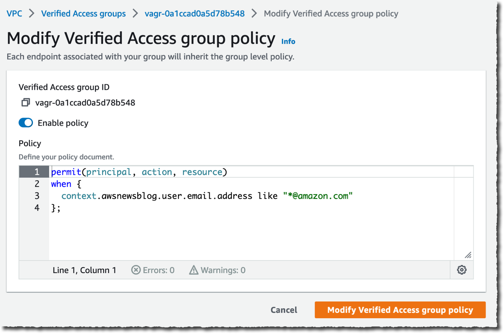
Task: Copy the Verified Access group ID
Action: [x=26, y=102]
